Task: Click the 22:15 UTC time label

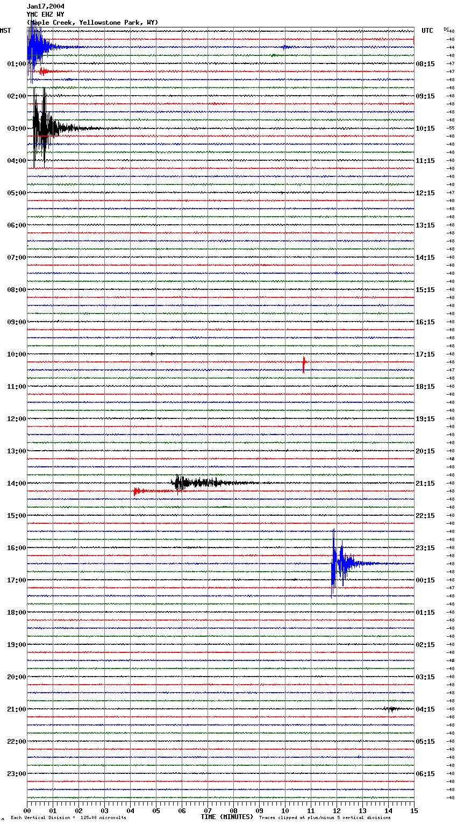Action: (425, 515)
